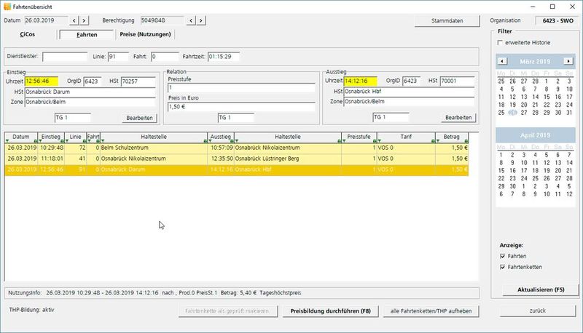
Task: Uncheck the Fahrten display checkbox
Action: tap(503, 256)
